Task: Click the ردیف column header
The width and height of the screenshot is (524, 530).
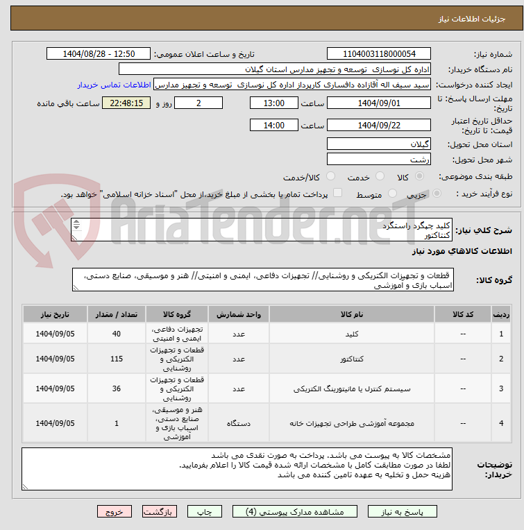Action: point(501,314)
